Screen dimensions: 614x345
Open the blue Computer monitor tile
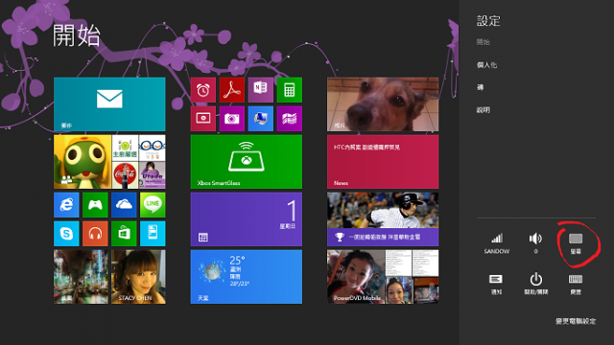pyautogui.click(x=260, y=119)
